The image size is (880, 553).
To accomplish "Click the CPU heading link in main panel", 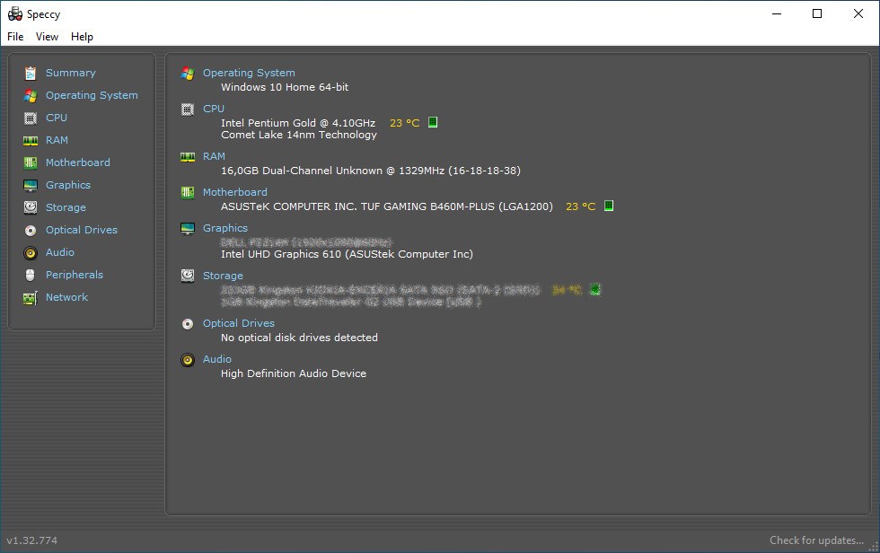I will 214,109.
